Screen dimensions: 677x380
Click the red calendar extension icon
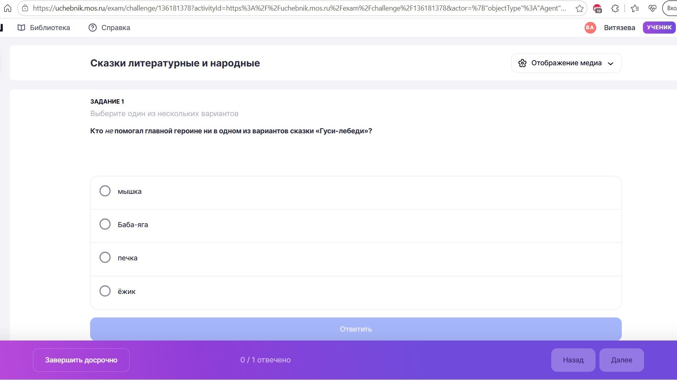pos(597,8)
